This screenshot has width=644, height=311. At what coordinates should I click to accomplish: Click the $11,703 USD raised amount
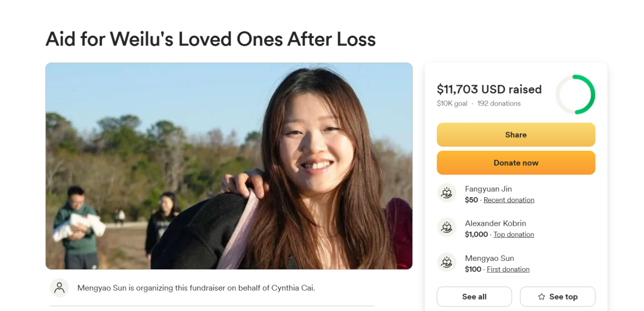click(489, 89)
